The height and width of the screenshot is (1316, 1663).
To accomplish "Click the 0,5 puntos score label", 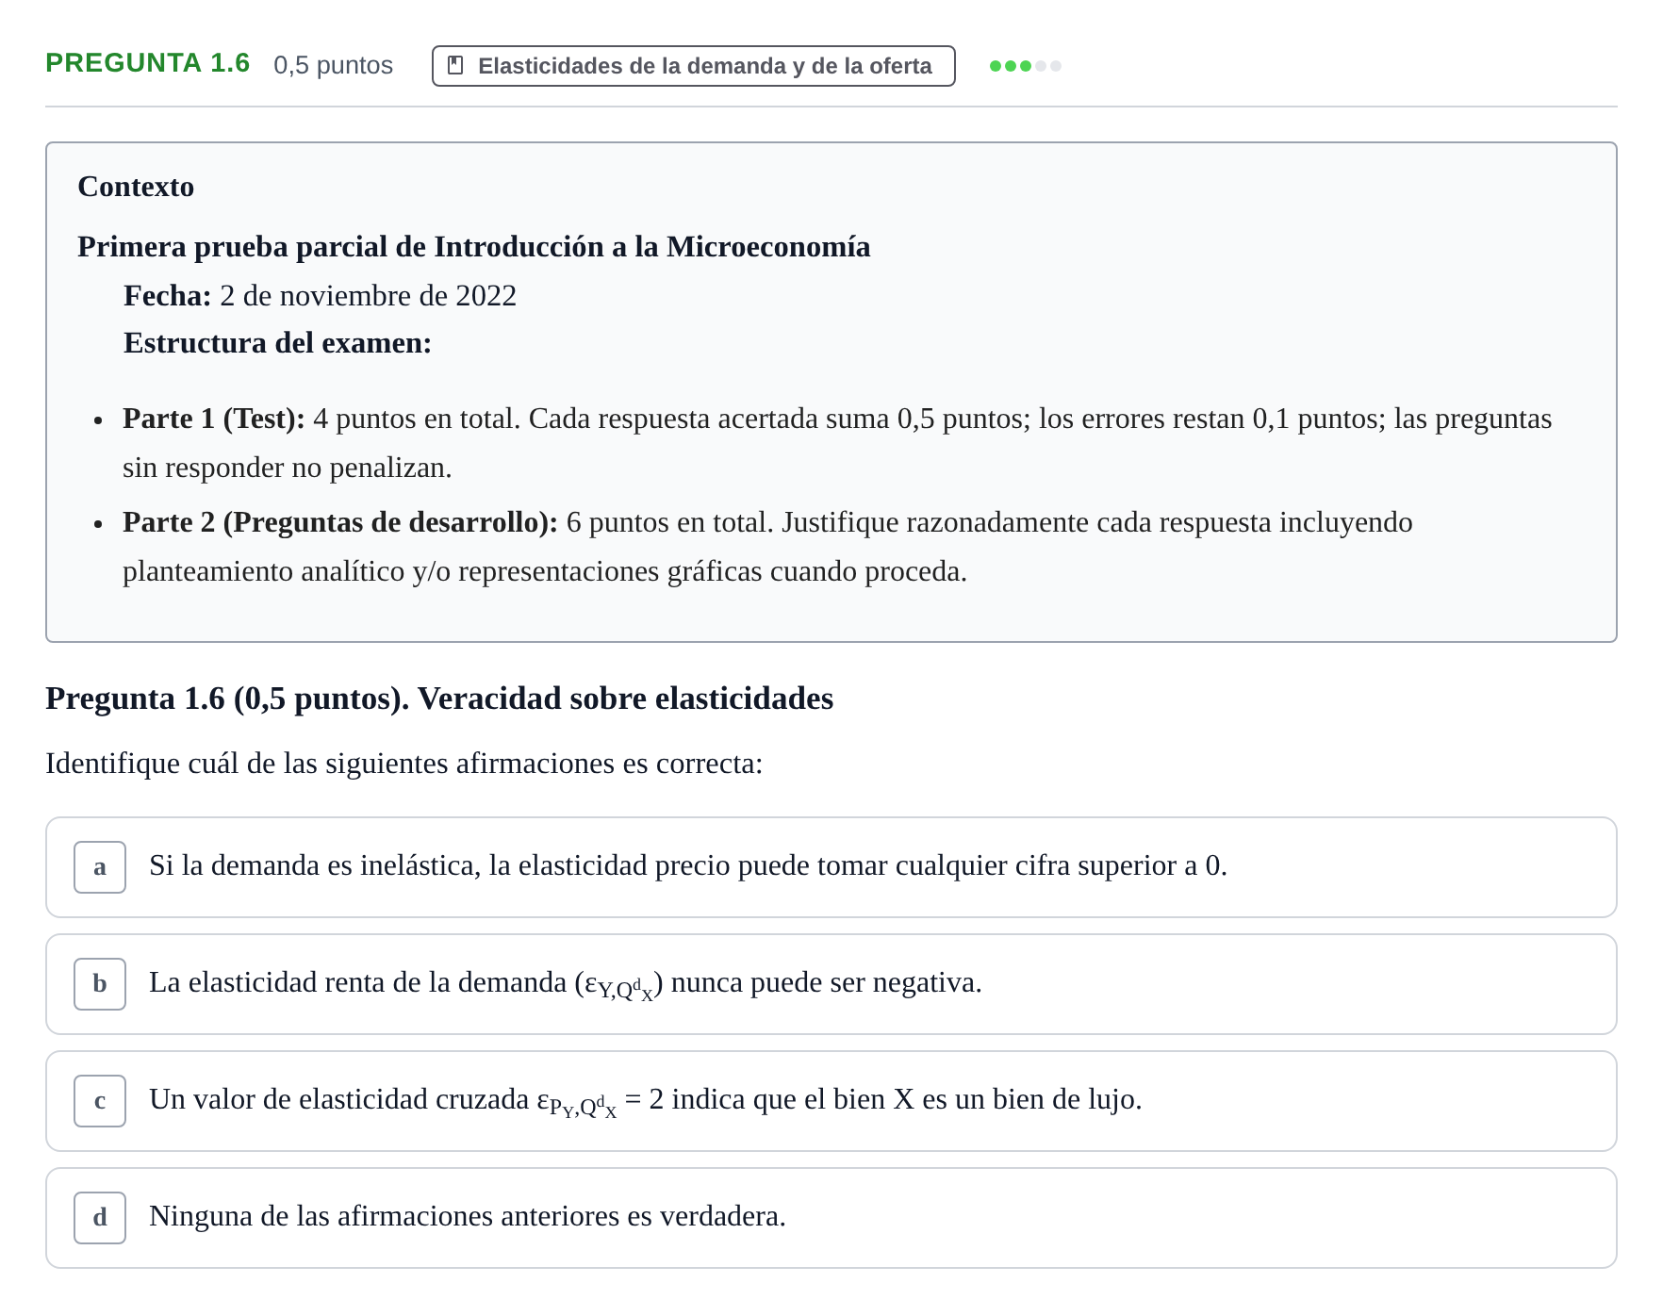I will (x=334, y=65).
